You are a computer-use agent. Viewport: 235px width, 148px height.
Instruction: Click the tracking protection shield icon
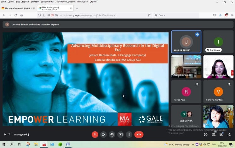click(40, 15)
